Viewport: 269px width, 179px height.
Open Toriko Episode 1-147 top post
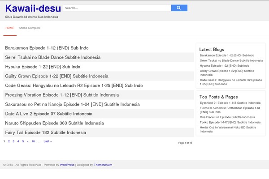click(x=230, y=122)
